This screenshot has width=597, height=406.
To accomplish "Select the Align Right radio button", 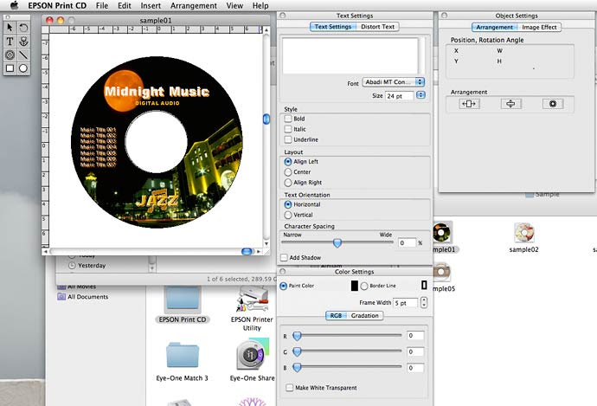I will [288, 183].
